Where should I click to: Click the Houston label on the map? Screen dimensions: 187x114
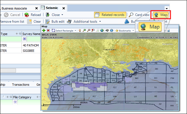[x=73, y=68]
